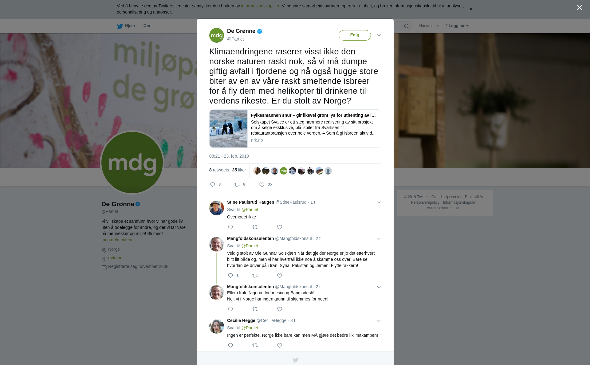Retweet Cecilie Hegge's reply
This screenshot has width=590, height=365.
[x=255, y=345]
